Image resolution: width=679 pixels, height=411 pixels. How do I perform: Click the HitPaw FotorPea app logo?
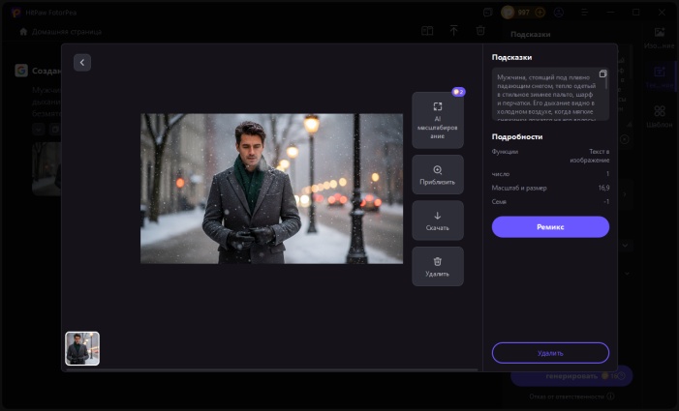[x=16, y=13]
